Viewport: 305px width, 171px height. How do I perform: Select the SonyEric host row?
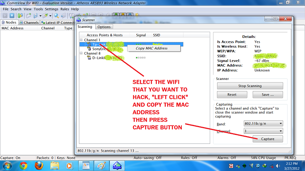[105, 49]
